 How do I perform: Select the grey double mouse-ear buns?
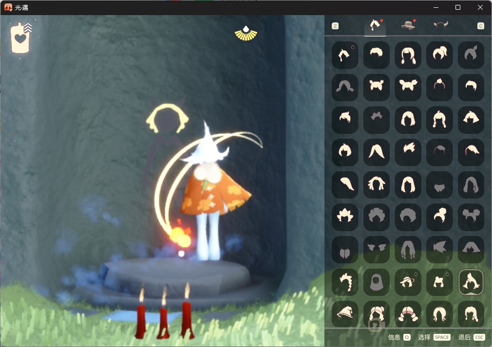pyautogui.click(x=471, y=217)
